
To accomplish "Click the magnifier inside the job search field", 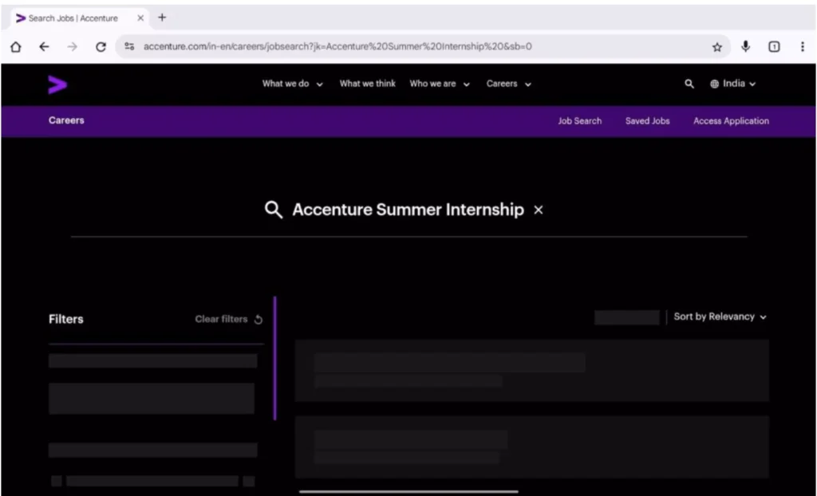I will (x=274, y=210).
